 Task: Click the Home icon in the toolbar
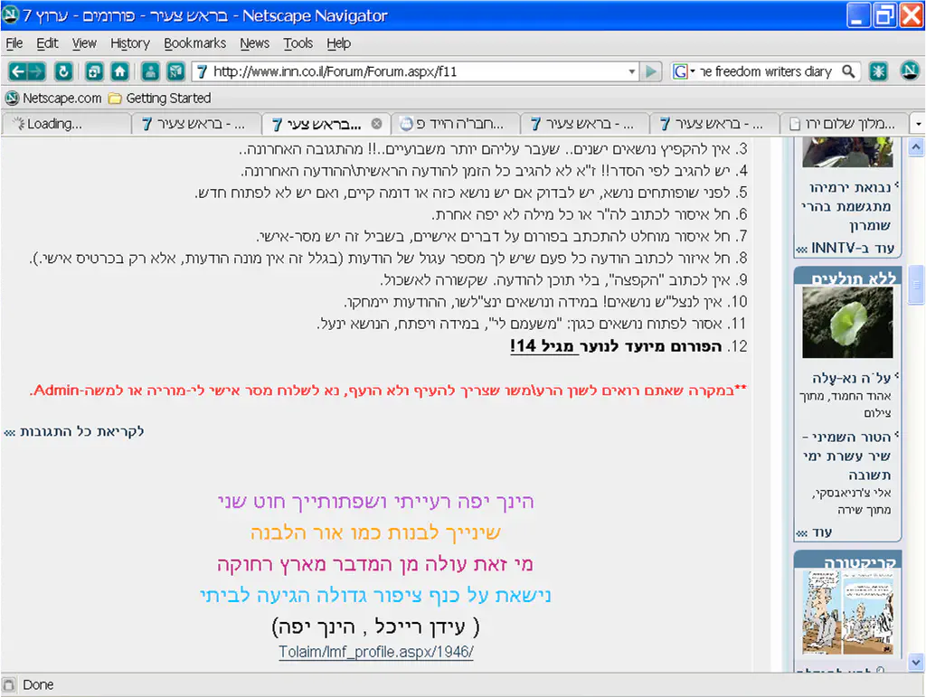pyautogui.click(x=119, y=71)
